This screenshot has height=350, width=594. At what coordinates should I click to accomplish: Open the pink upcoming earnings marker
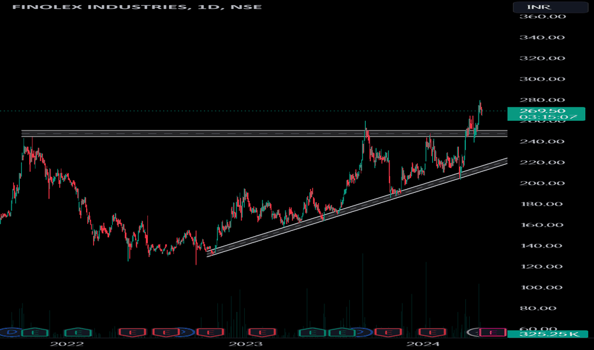(x=492, y=333)
